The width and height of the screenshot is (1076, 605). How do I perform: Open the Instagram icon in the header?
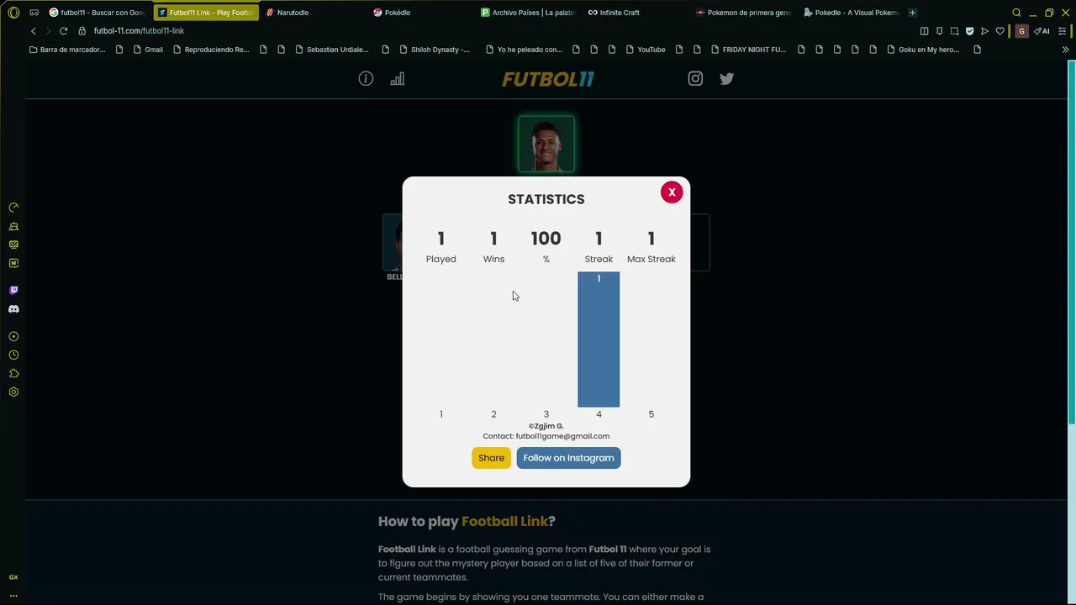coord(695,78)
